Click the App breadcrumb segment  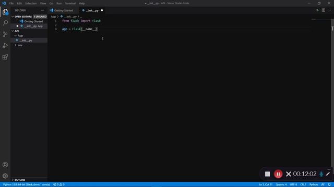[x=53, y=17]
